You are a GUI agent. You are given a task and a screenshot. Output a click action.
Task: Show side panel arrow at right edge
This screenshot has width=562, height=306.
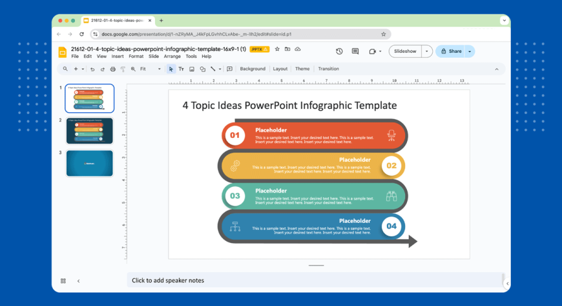tap(507, 284)
